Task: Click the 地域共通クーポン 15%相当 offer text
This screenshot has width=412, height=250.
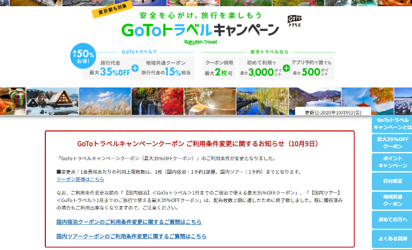Action: (166, 69)
